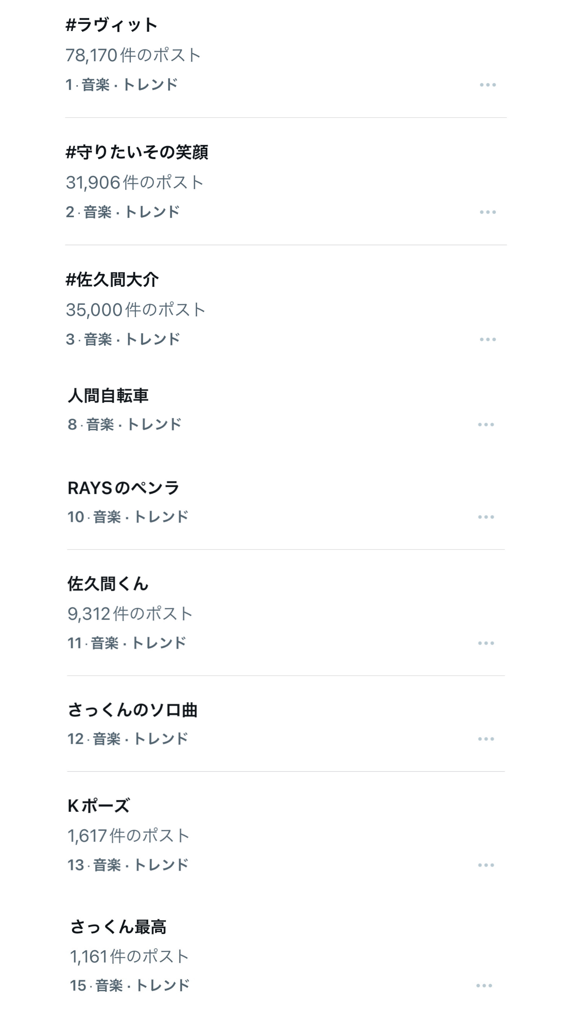The image size is (572, 1018).
Task: Select the さっくん最高 trend
Action: 118,927
